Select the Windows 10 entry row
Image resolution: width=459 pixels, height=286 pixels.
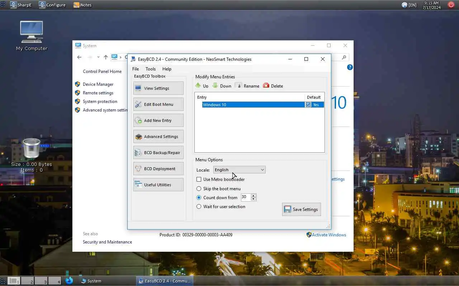[263, 105]
